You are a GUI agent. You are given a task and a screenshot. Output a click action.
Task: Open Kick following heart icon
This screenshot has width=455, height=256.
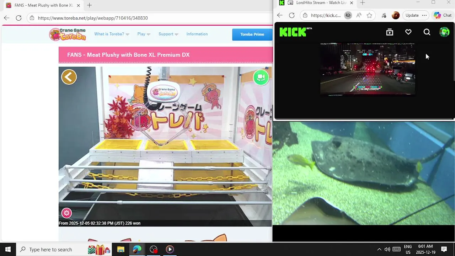click(408, 32)
